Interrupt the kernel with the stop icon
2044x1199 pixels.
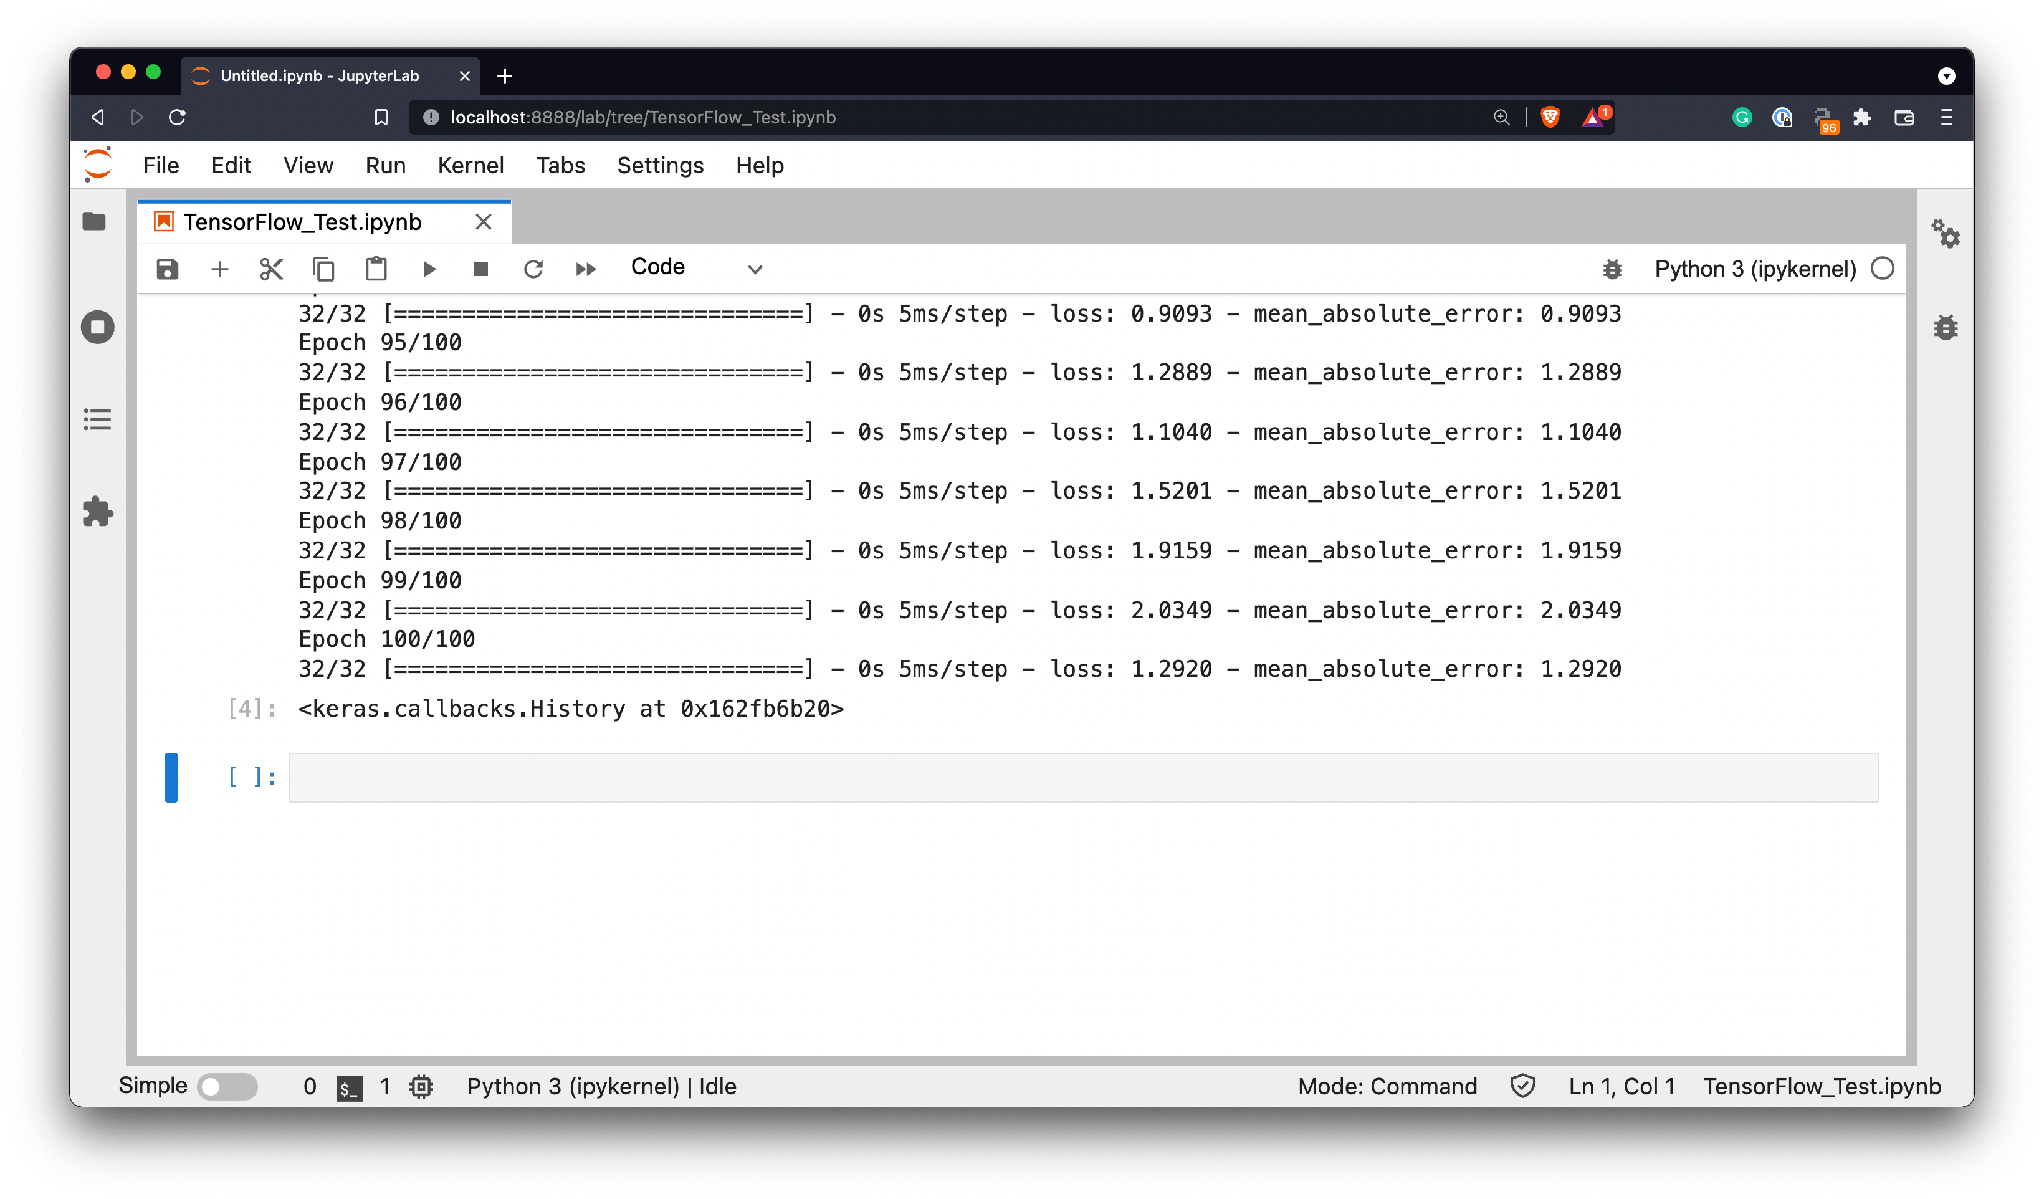point(481,269)
